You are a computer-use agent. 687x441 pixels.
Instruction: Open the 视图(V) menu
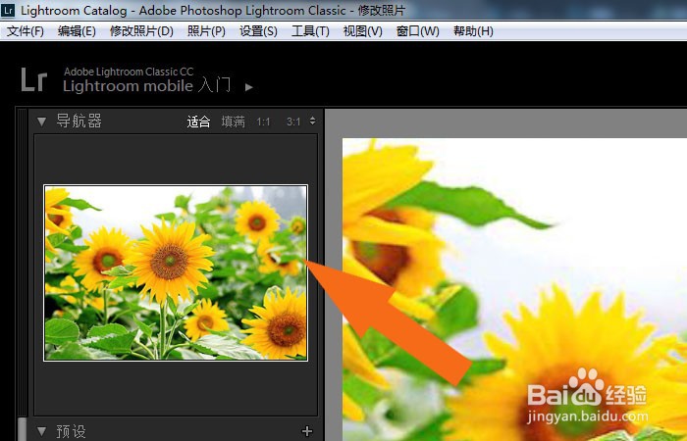[x=362, y=31]
